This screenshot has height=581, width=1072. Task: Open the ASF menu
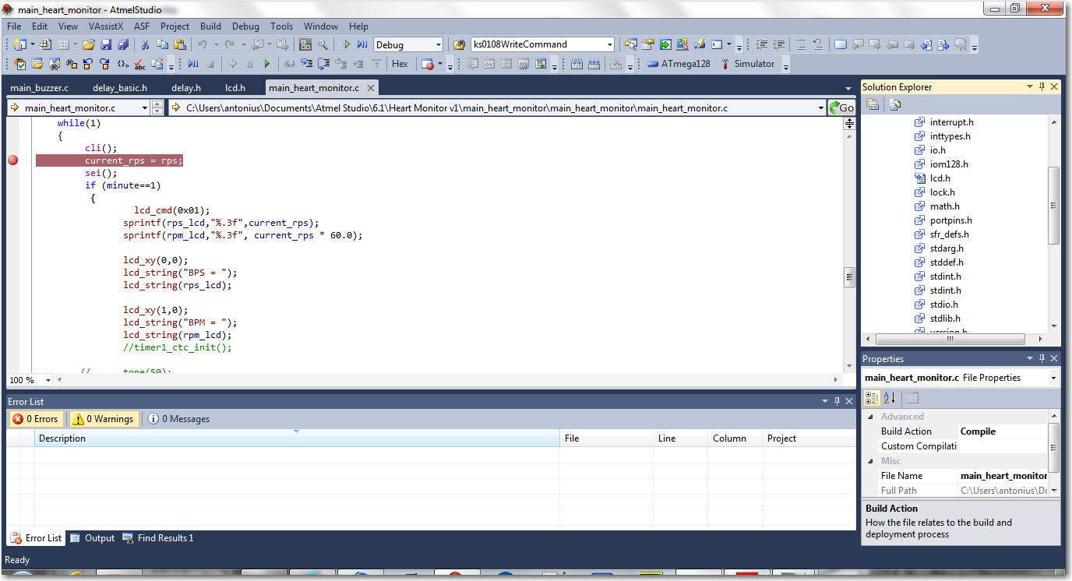point(142,26)
